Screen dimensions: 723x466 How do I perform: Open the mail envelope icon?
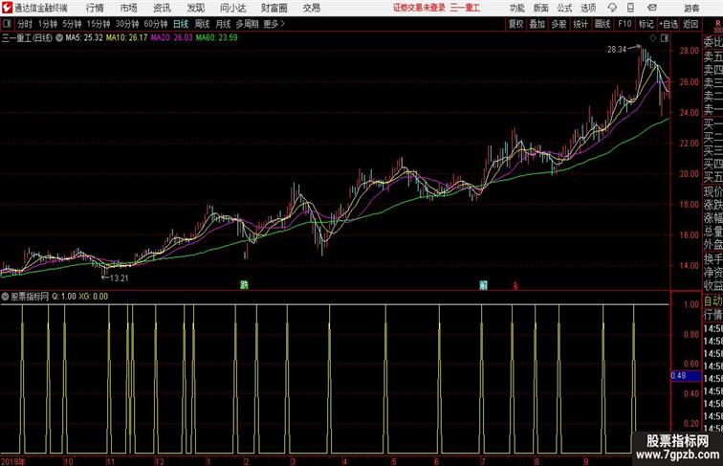click(x=652, y=8)
